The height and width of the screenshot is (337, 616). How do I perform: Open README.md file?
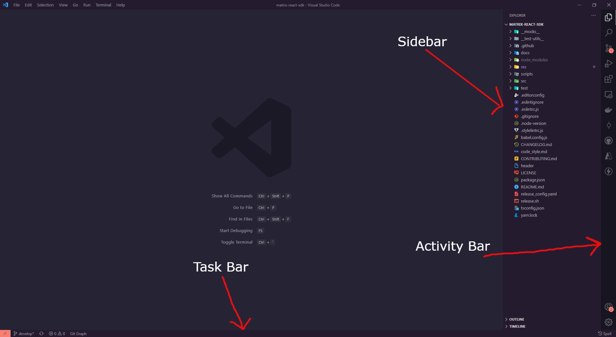552,187
